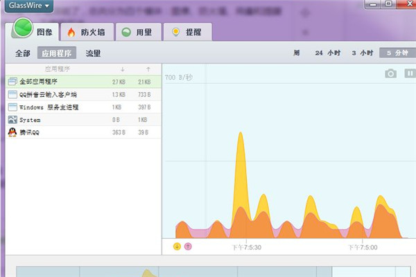Click the System app icon
This screenshot has width=416, height=277.
coord(12,120)
